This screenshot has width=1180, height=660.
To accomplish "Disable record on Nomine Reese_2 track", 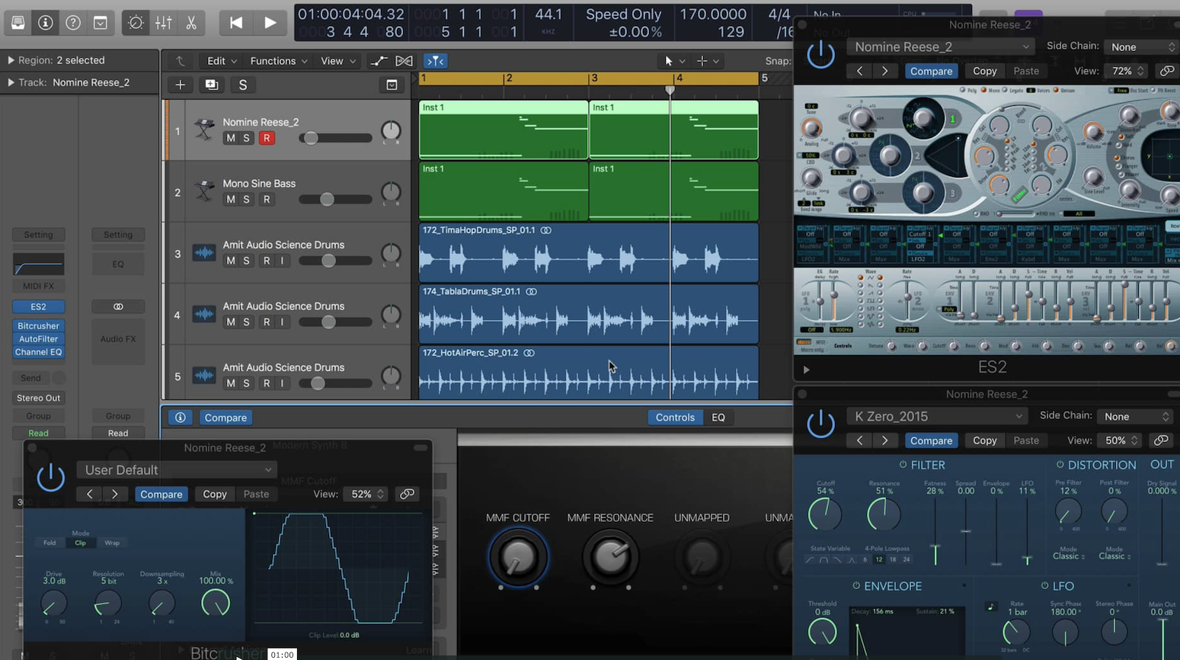I will pos(266,138).
